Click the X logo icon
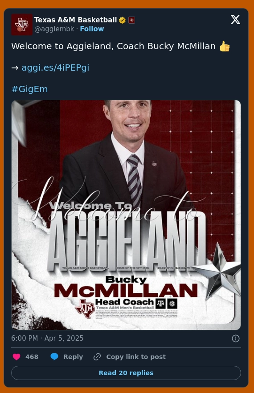Image resolution: width=254 pixels, height=393 pixels. tap(235, 20)
